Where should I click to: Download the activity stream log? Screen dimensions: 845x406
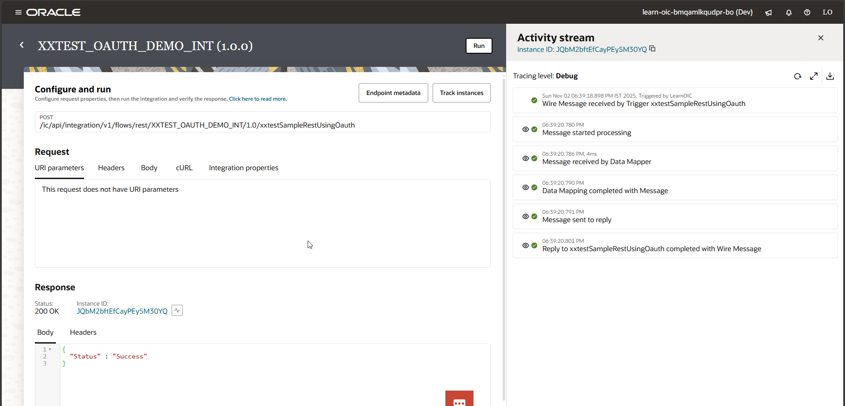click(830, 76)
